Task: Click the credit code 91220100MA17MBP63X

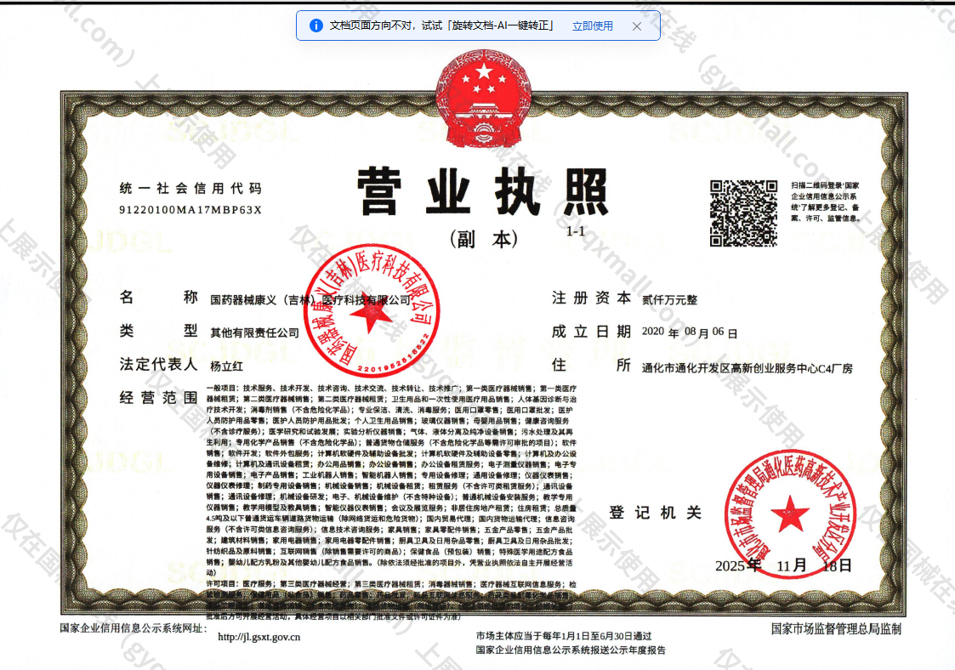Action: coord(190,210)
